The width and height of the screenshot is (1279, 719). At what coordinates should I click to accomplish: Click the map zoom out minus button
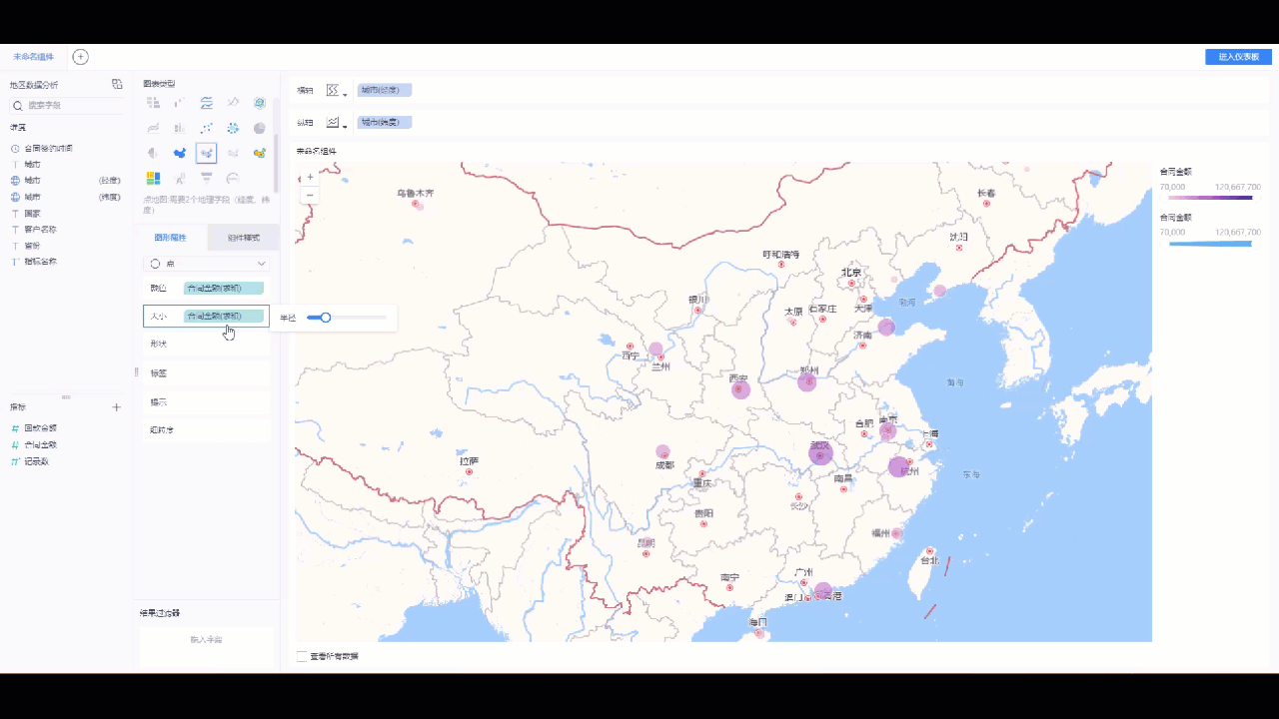[x=310, y=195]
